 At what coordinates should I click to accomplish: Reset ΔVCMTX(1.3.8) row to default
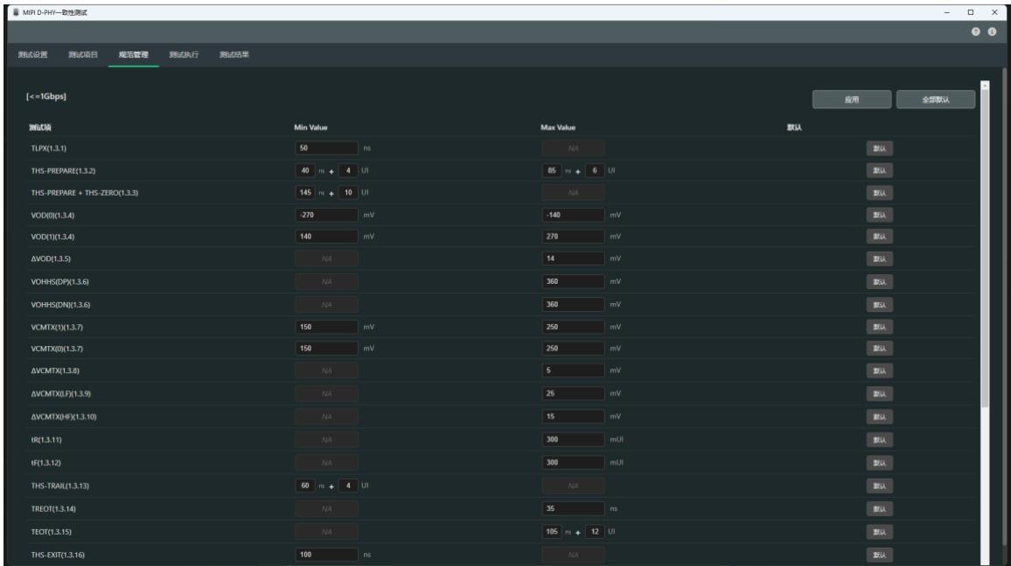click(x=880, y=371)
